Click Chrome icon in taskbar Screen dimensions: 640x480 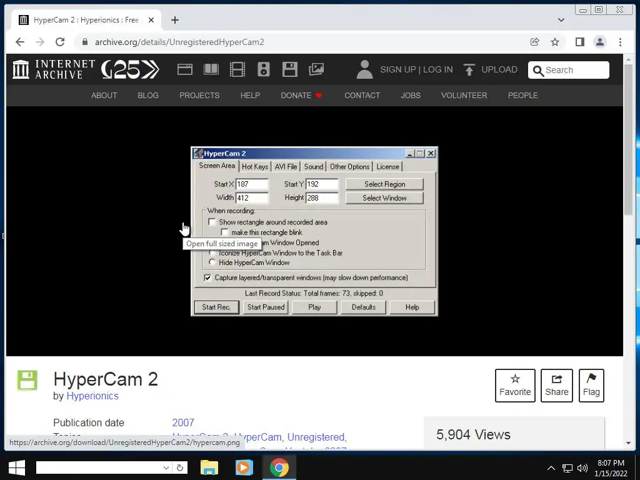279,467
